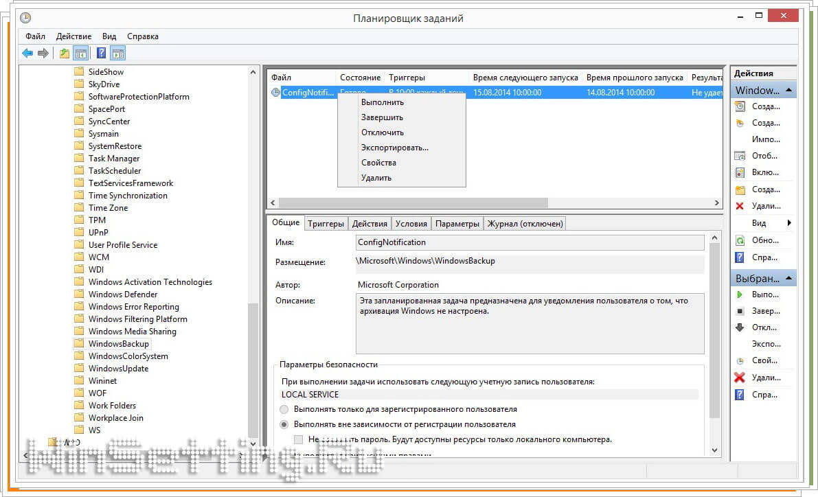Collapse the Windows section in Actions pane
Viewport: 818px width, 497px height.
coord(789,90)
